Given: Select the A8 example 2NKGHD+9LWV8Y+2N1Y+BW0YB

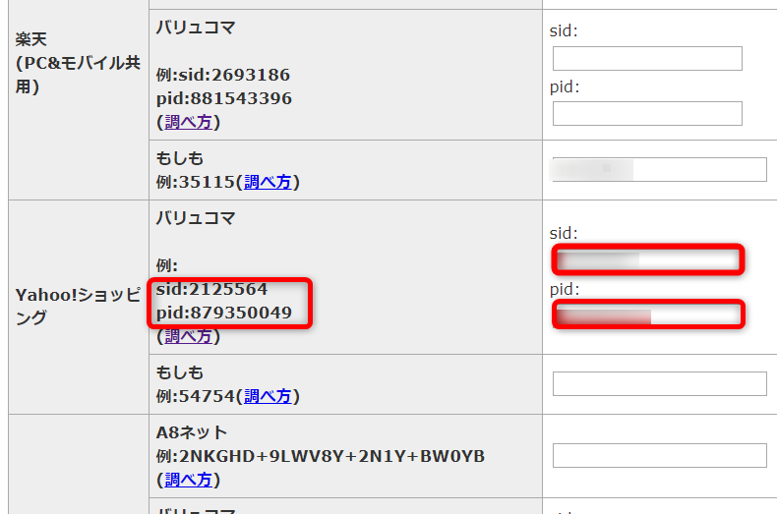Looking at the screenshot, I should point(331,456).
